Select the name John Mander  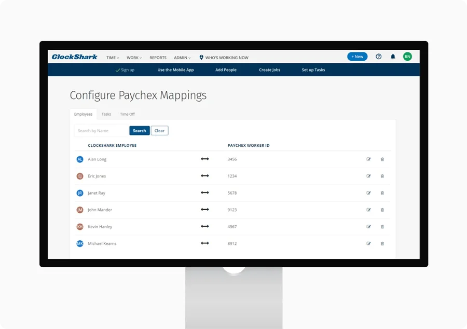100,210
